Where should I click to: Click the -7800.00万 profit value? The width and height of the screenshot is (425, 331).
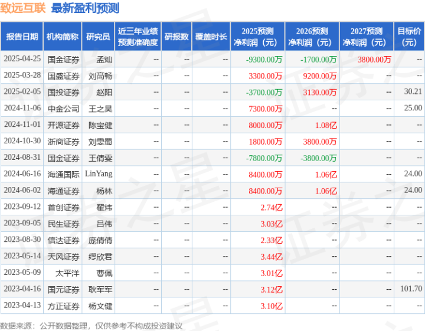click(x=264, y=158)
